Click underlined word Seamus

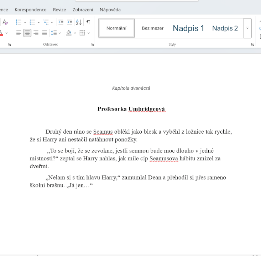103,132
